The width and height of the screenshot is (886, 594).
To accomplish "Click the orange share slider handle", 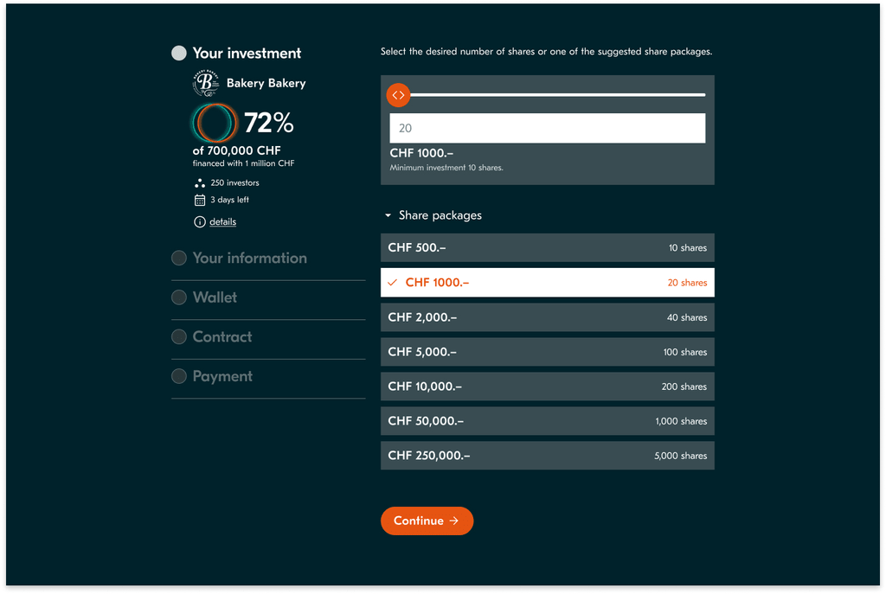I will (x=398, y=95).
